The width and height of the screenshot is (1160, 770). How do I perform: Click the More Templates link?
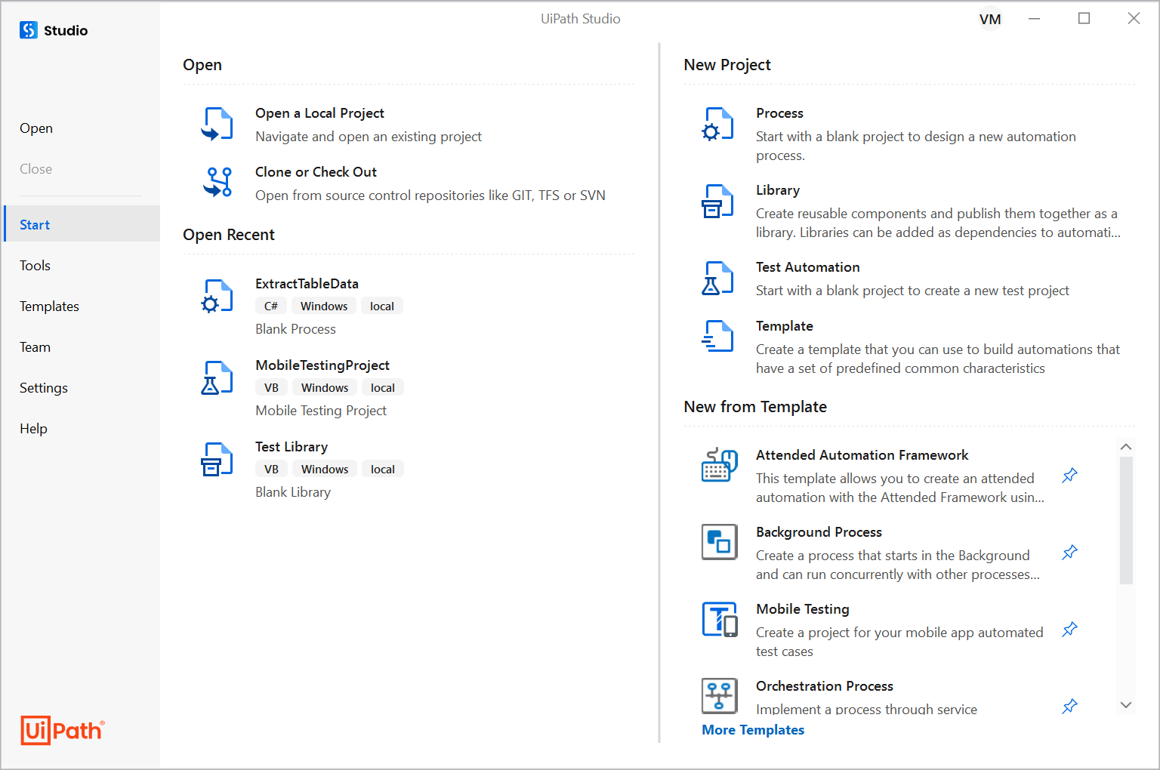click(753, 729)
